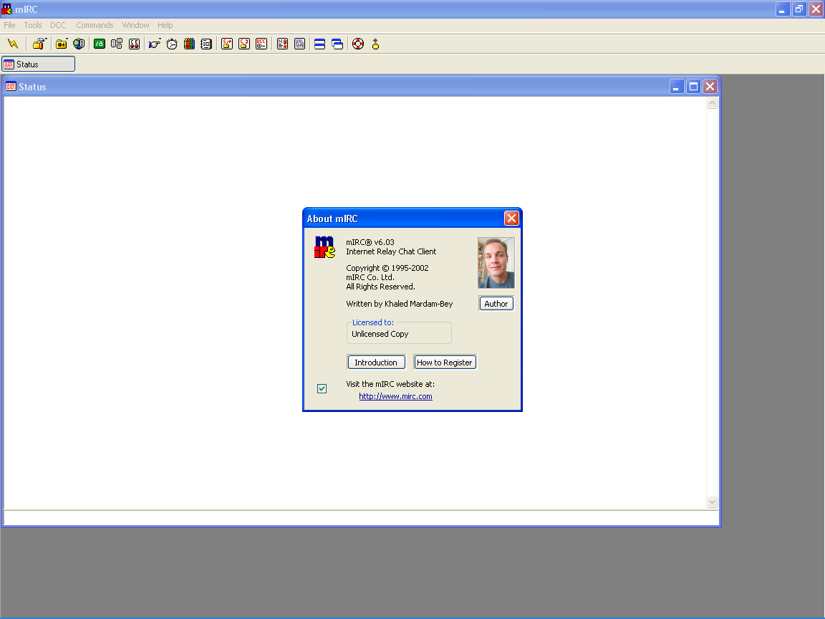Open the Channels Folder toolbar icon
Viewport: 825px width, 619px height.
coord(62,44)
